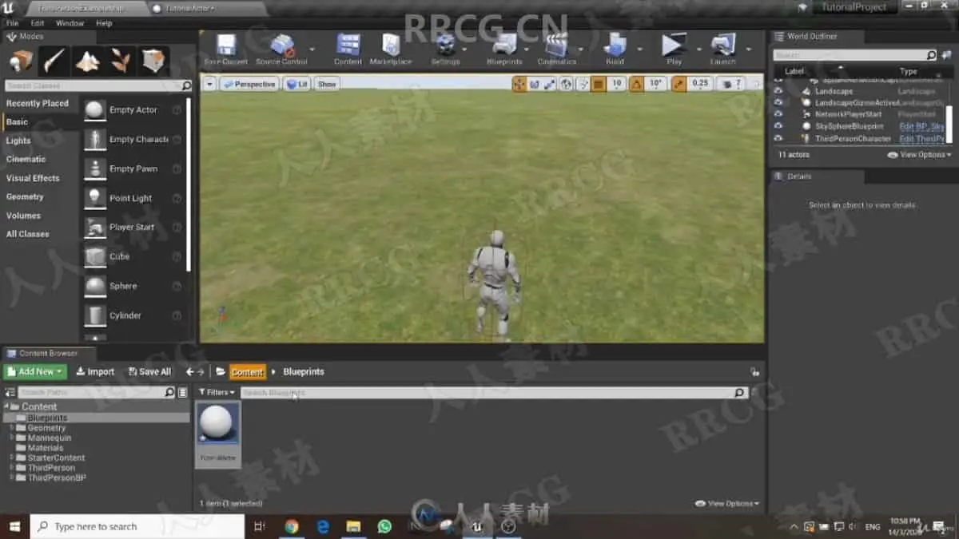The image size is (959, 539).
Task: Choose Empty Character in the Modes panel
Action: (x=133, y=140)
